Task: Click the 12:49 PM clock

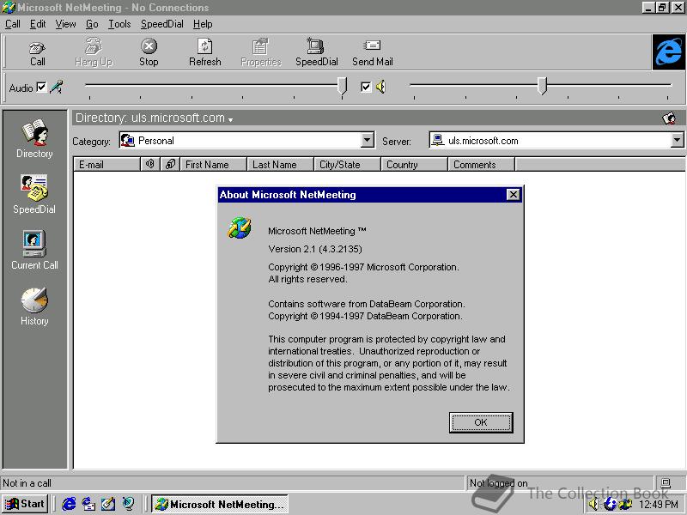Action: [x=659, y=505]
